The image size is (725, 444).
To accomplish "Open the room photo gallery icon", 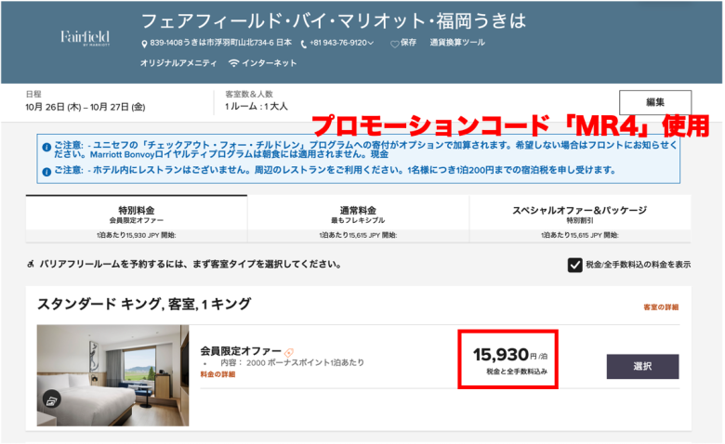I will pyautogui.click(x=52, y=399).
